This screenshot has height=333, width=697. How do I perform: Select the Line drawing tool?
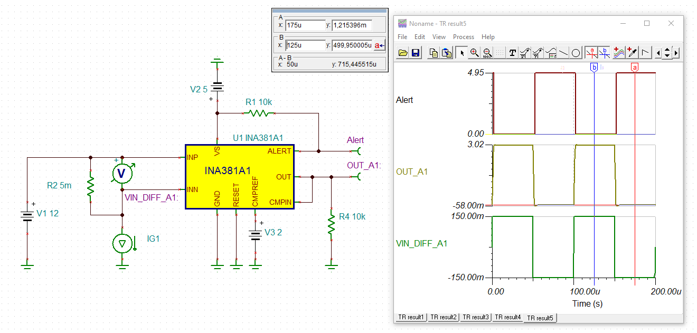coord(563,53)
